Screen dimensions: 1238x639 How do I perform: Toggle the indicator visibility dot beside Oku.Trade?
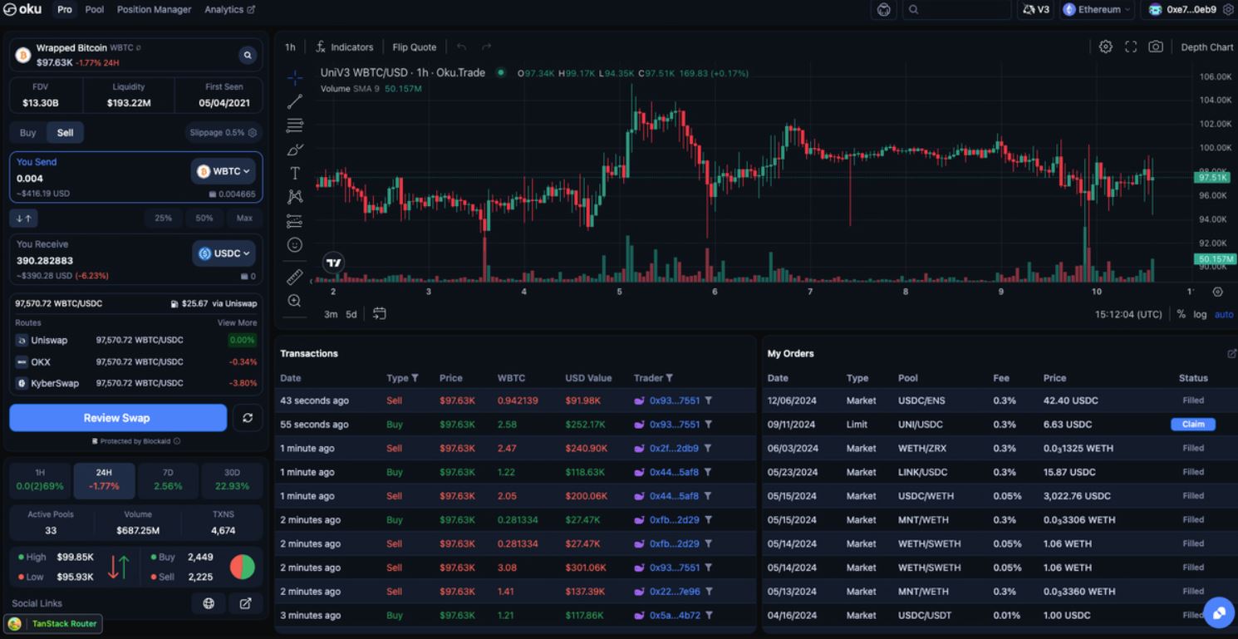click(x=501, y=72)
